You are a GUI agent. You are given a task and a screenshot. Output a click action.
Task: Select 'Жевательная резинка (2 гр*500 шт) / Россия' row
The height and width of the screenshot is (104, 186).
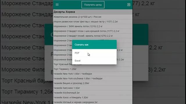(x=93, y=17)
